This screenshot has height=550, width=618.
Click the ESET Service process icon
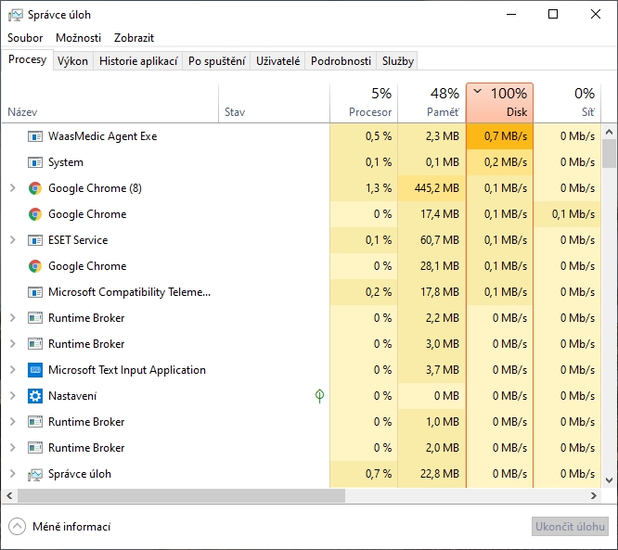[35, 240]
